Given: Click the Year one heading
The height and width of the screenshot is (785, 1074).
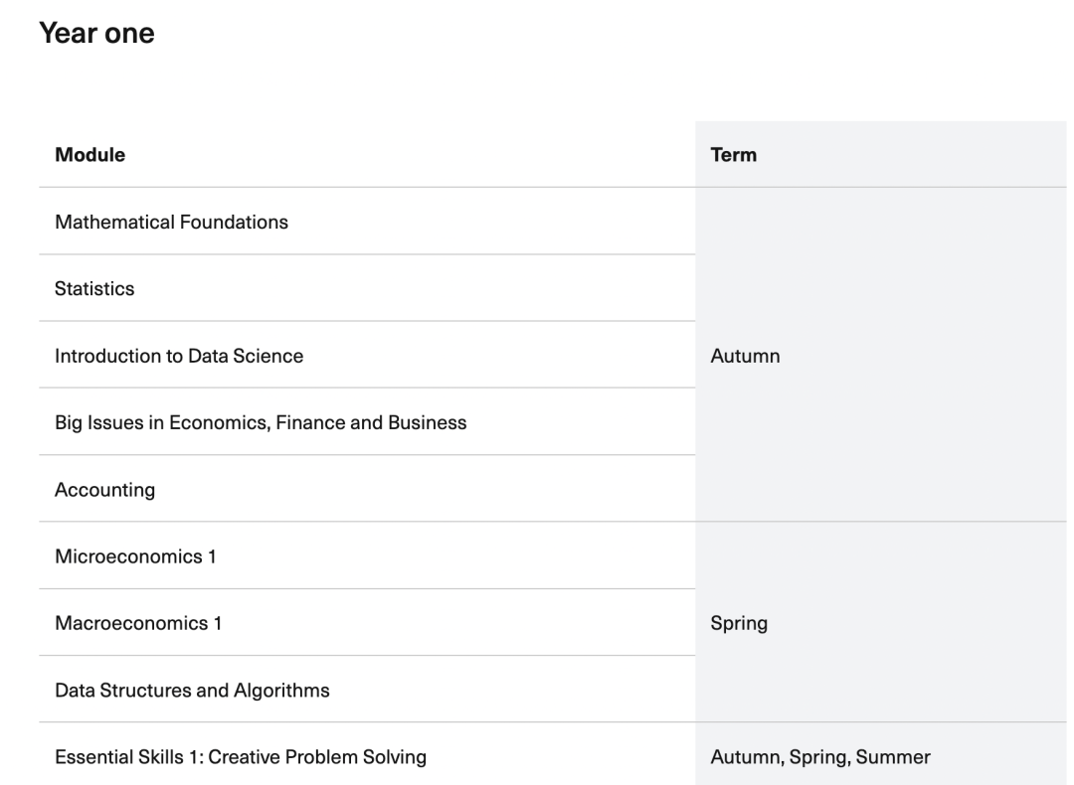Looking at the screenshot, I should [96, 34].
